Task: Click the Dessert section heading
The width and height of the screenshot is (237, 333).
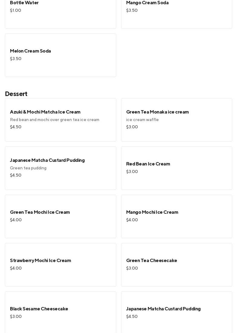Action: [x=16, y=94]
